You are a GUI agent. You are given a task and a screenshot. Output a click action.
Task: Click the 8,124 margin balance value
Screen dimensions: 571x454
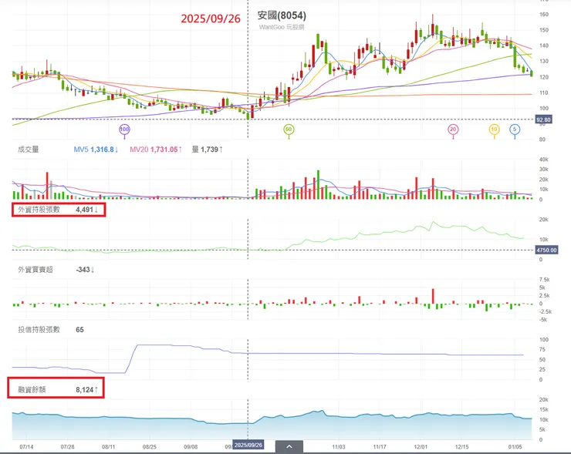86,390
